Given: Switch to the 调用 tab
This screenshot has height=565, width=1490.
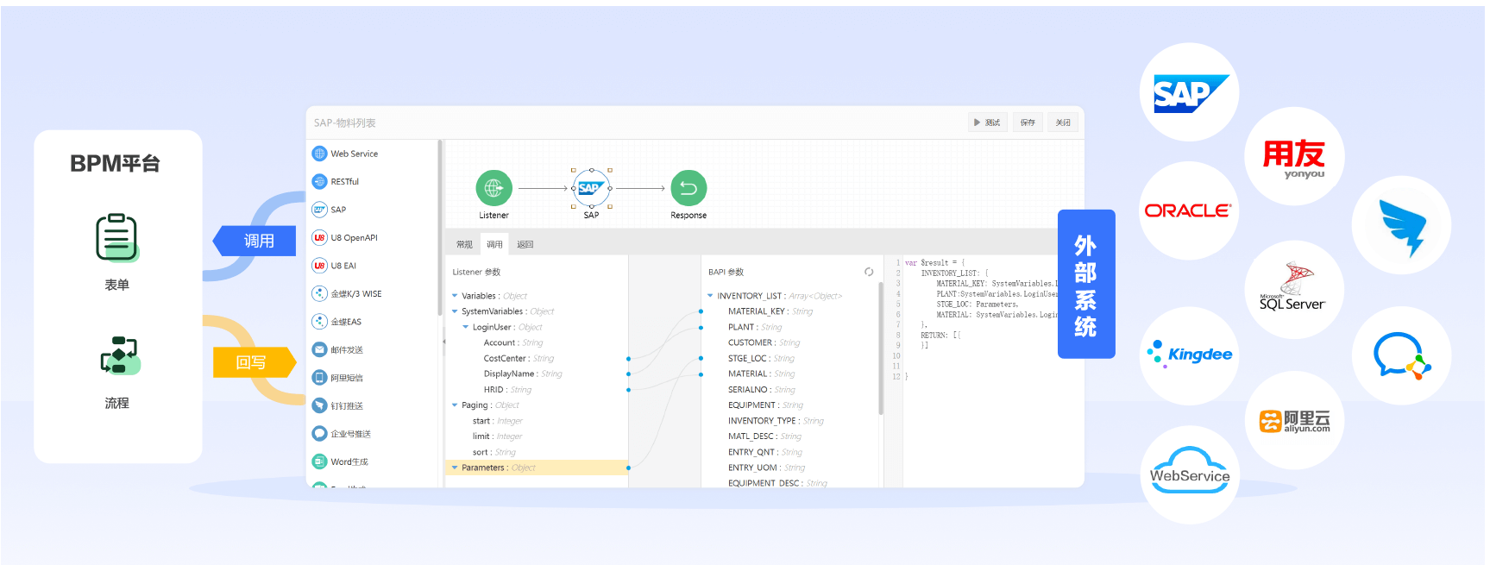Looking at the screenshot, I should pos(494,244).
